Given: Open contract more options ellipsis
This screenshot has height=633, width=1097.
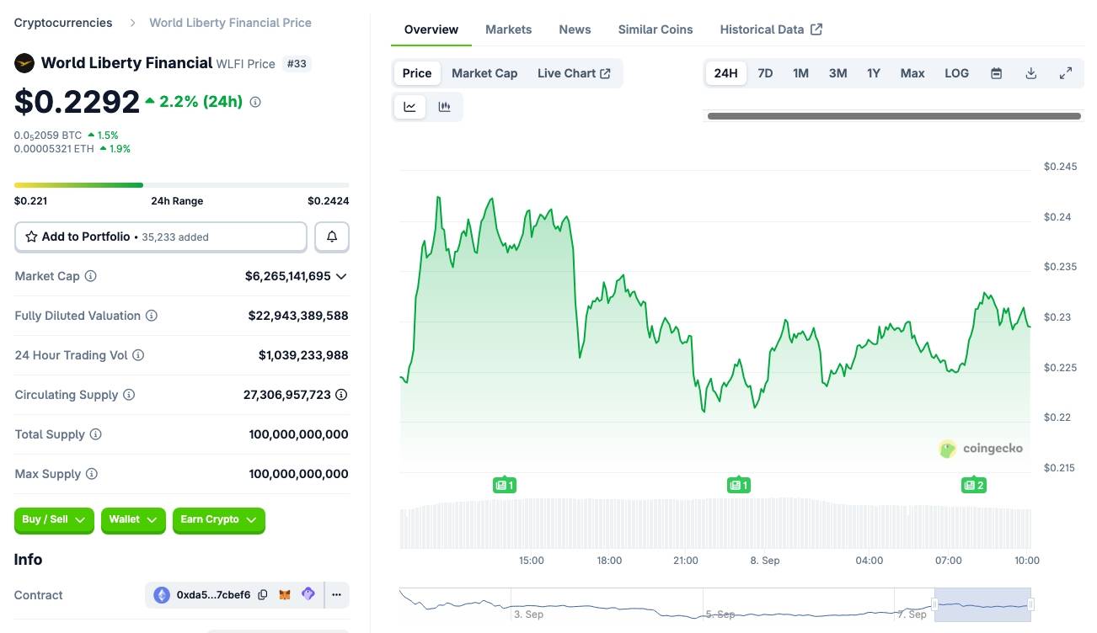Looking at the screenshot, I should coord(336,595).
